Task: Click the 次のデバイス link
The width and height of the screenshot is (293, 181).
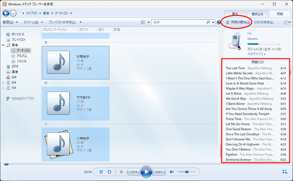Action: point(256,54)
